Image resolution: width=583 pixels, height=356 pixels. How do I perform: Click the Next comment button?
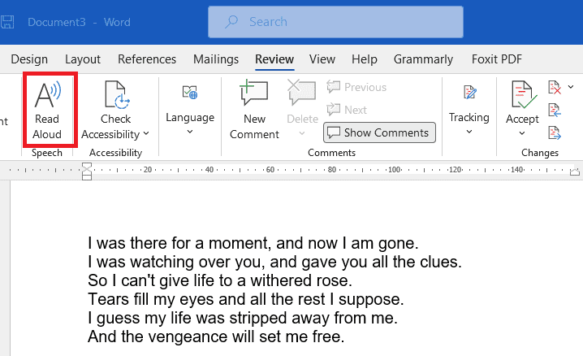[x=347, y=110]
